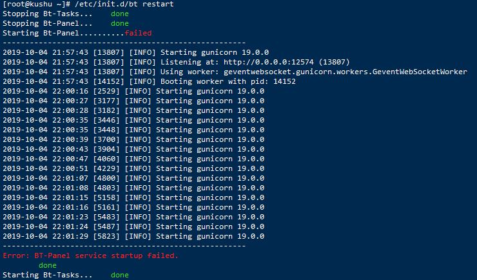The image size is (477, 280).
Task: Click the 'Starting Bt-Panel' line text
Action: (41, 33)
